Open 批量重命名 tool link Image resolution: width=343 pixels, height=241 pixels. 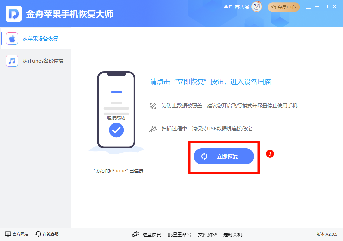click(x=180, y=235)
